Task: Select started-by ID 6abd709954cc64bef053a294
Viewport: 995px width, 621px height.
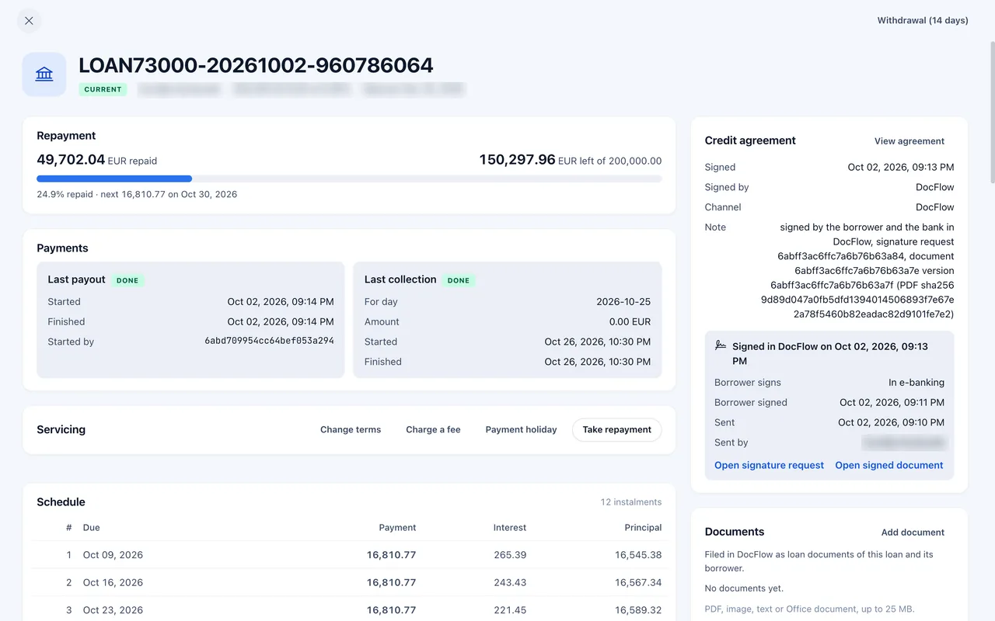Action: 269,341
